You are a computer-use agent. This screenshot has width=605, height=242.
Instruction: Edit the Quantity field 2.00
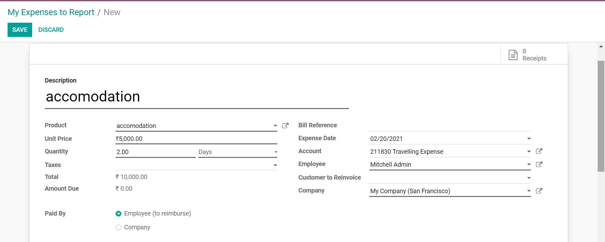click(156, 152)
